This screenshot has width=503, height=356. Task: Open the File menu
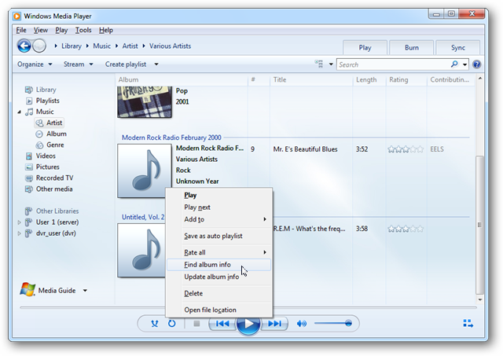coord(21,30)
